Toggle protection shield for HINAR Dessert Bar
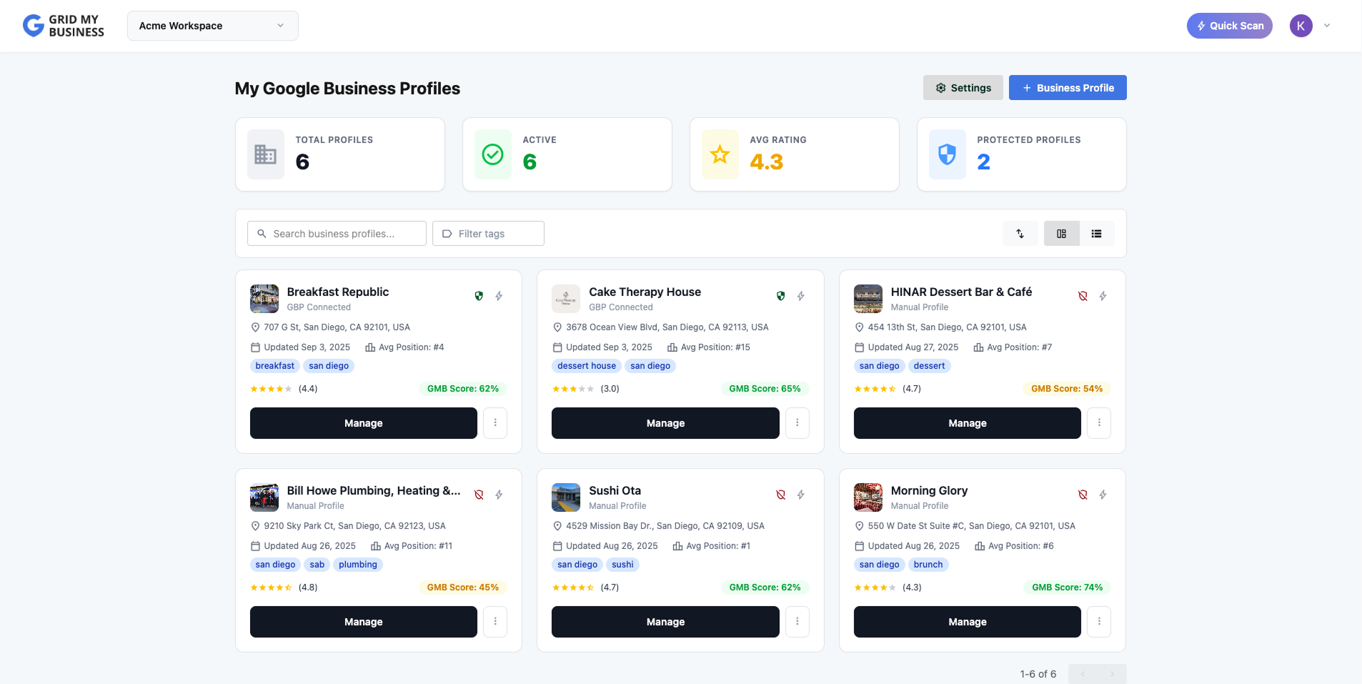1362x684 pixels. 1083,296
